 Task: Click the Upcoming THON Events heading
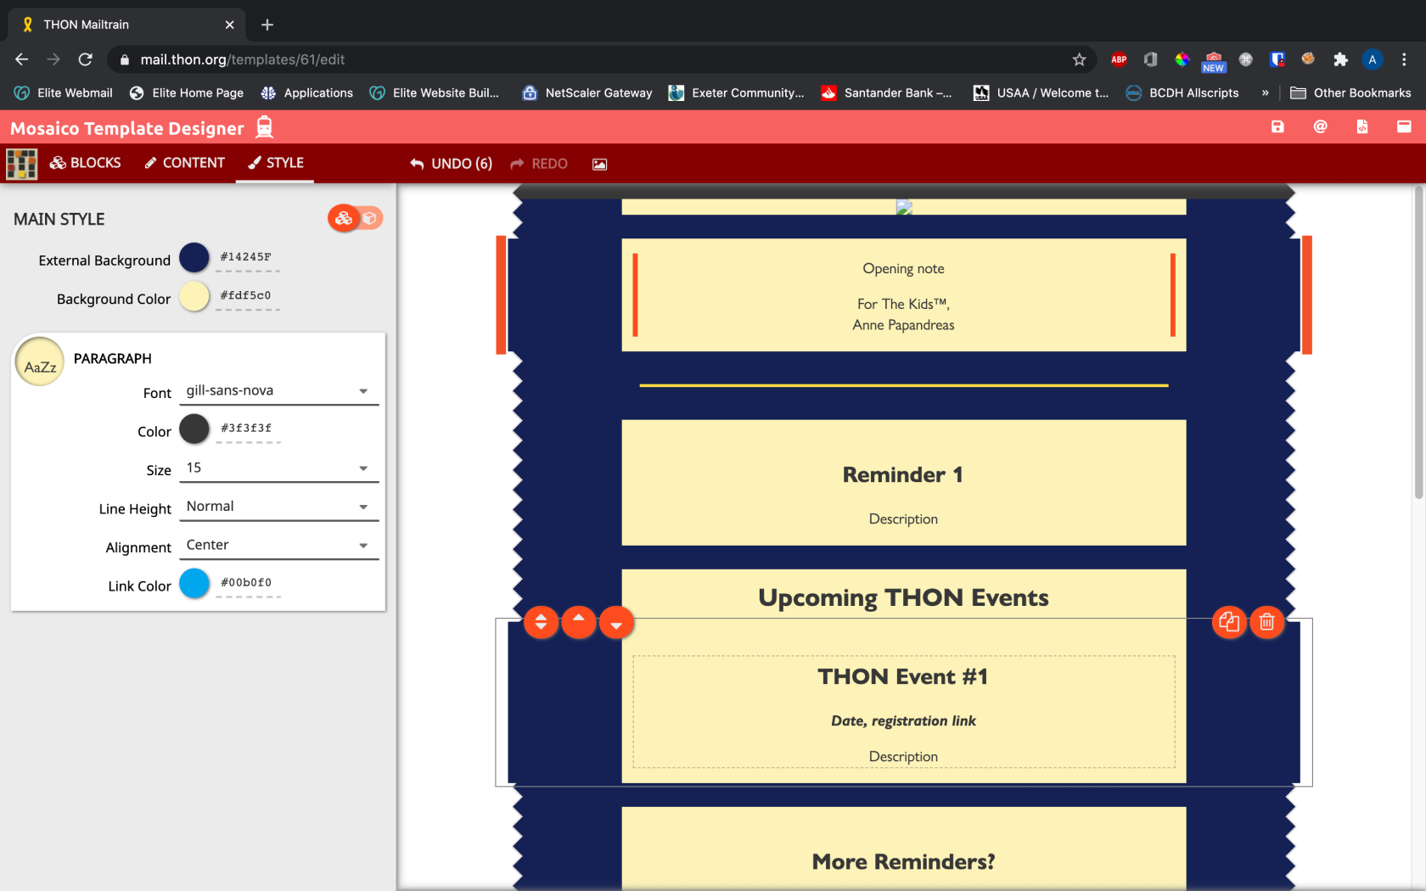[x=903, y=598]
